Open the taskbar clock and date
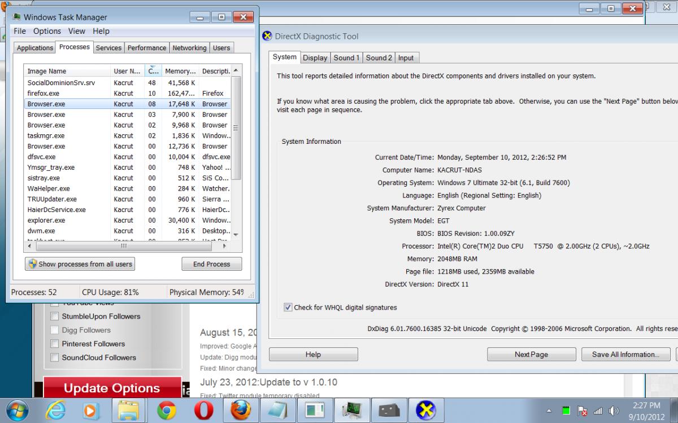Screen dimensions: 678x423 tap(646, 411)
